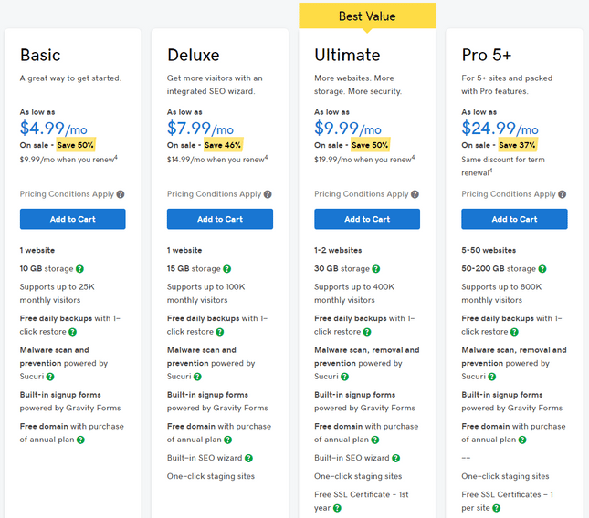Image resolution: width=589 pixels, height=518 pixels.
Task: Click Basic plan's free domain help icon
Action: coord(80,440)
